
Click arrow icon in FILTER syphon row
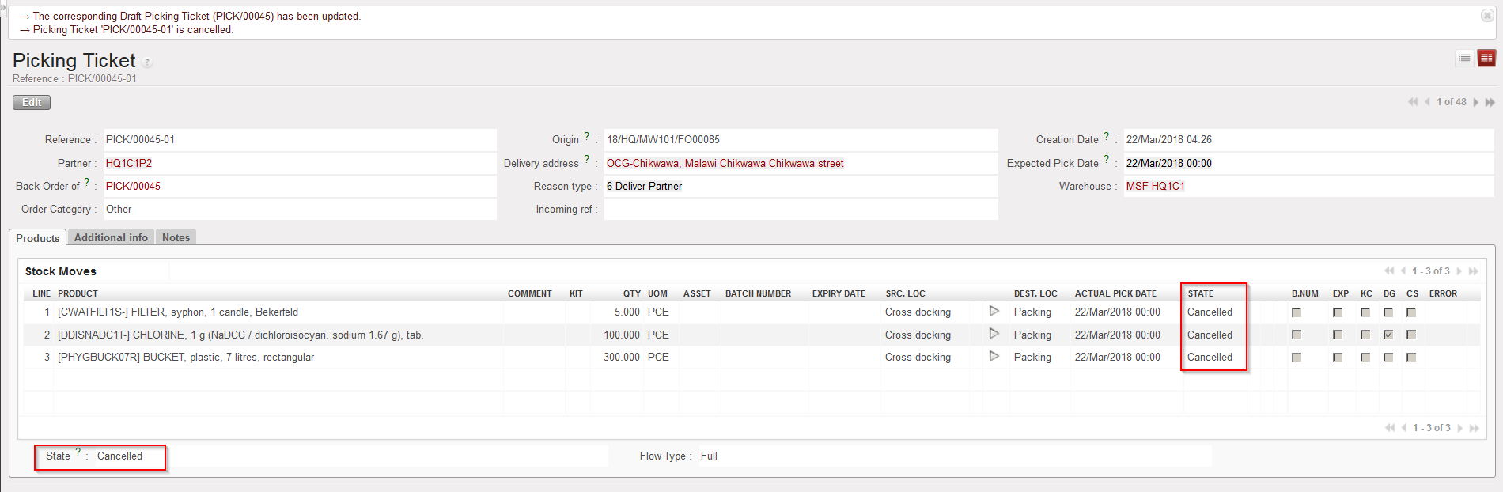(x=994, y=312)
